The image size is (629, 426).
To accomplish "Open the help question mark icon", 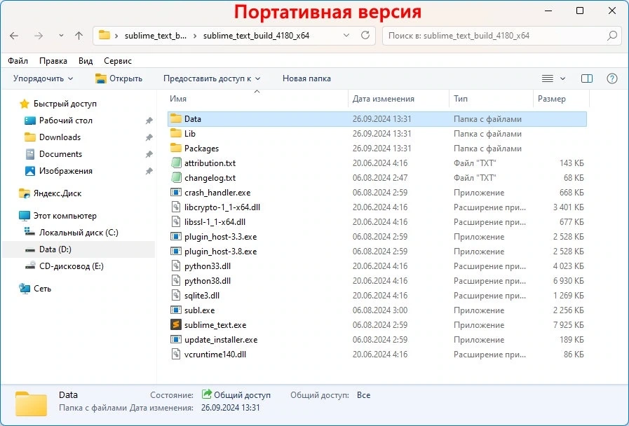I will (x=611, y=78).
